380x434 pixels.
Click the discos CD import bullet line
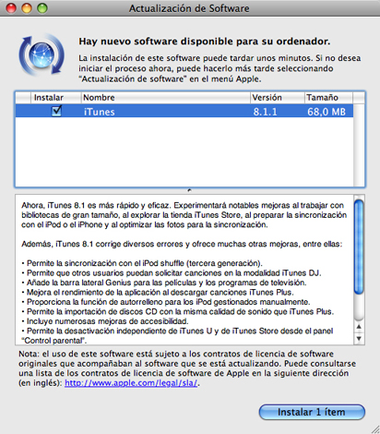pyautogui.click(x=178, y=311)
